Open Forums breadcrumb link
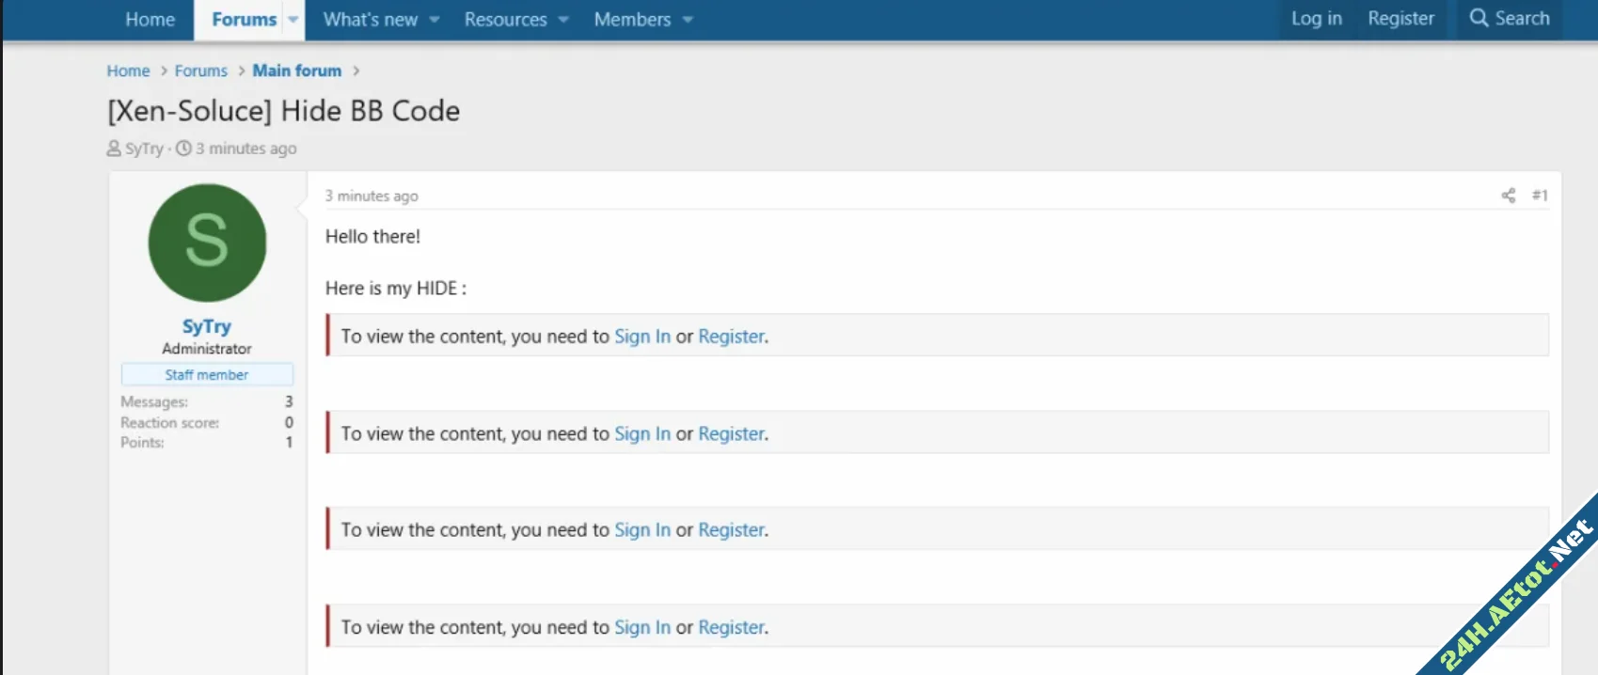Viewport: 1598px width, 675px height. tap(200, 71)
